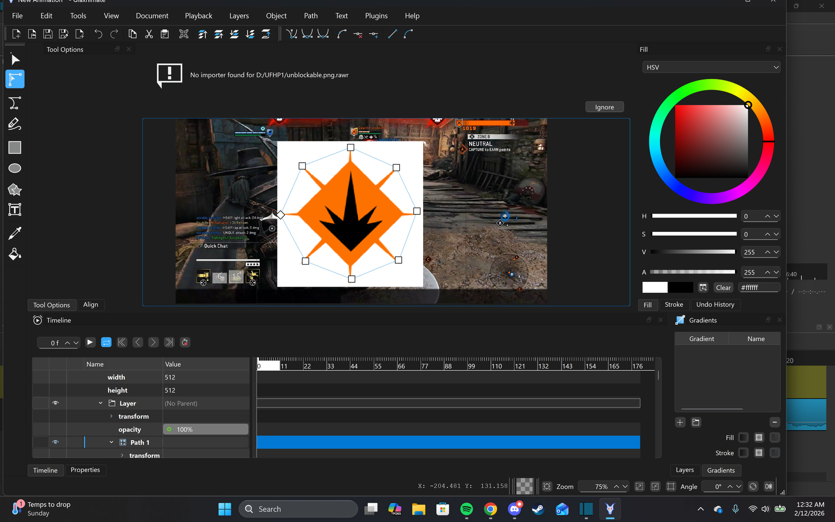
Task: Open the HSV color mode dropdown
Action: tap(711, 67)
